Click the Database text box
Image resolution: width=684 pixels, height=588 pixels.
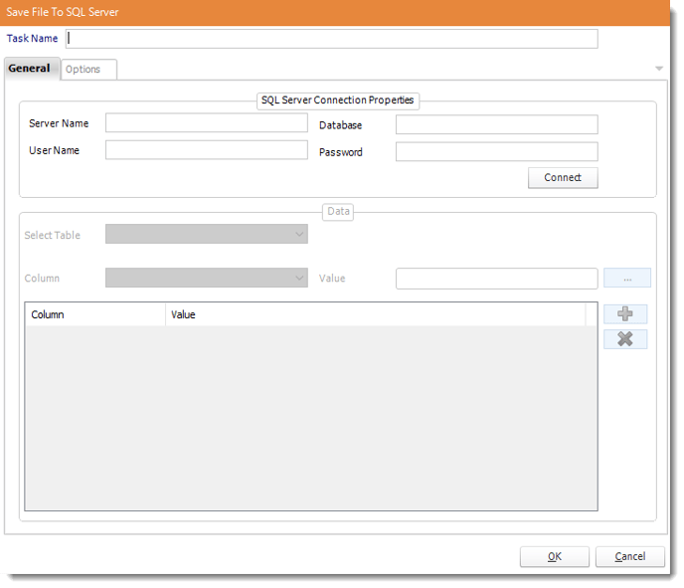(496, 124)
